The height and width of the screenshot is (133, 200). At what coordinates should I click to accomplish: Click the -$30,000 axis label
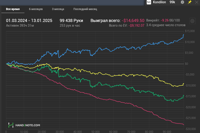point(190,129)
